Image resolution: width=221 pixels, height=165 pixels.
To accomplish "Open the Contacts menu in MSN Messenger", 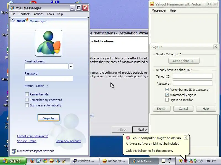I will (25, 14).
